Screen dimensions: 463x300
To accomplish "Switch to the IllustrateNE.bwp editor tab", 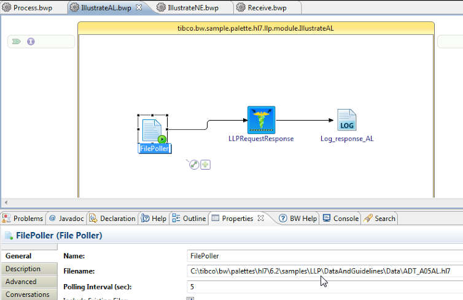I will (193, 8).
